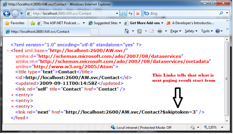Click the Help question mark icon
Image resolution: width=233 pixels, height=134 pixels.
click(x=218, y=31)
